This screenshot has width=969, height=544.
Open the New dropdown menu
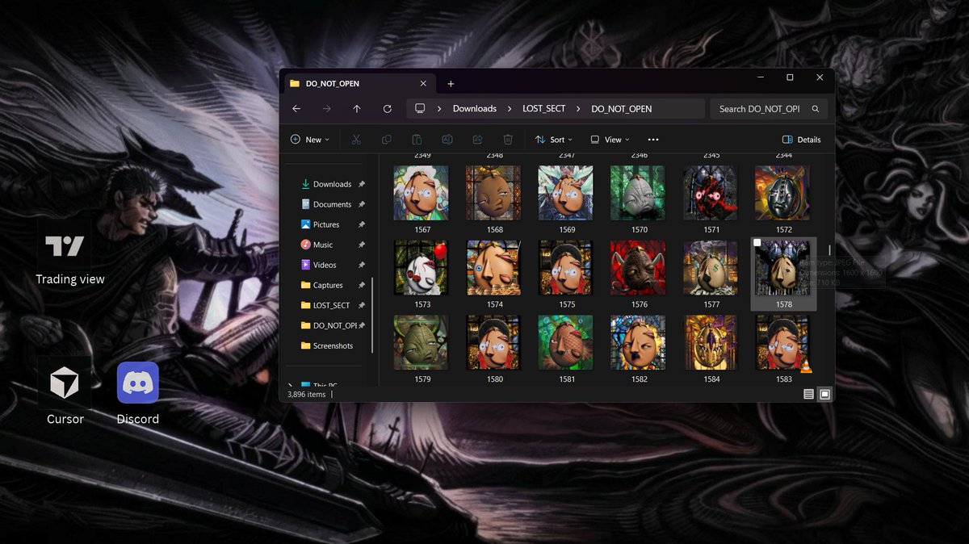(310, 140)
